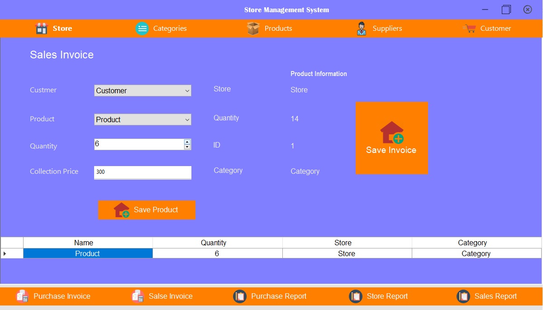Click the Products box icon
Screen dimensions: 543x310
(x=252, y=28)
